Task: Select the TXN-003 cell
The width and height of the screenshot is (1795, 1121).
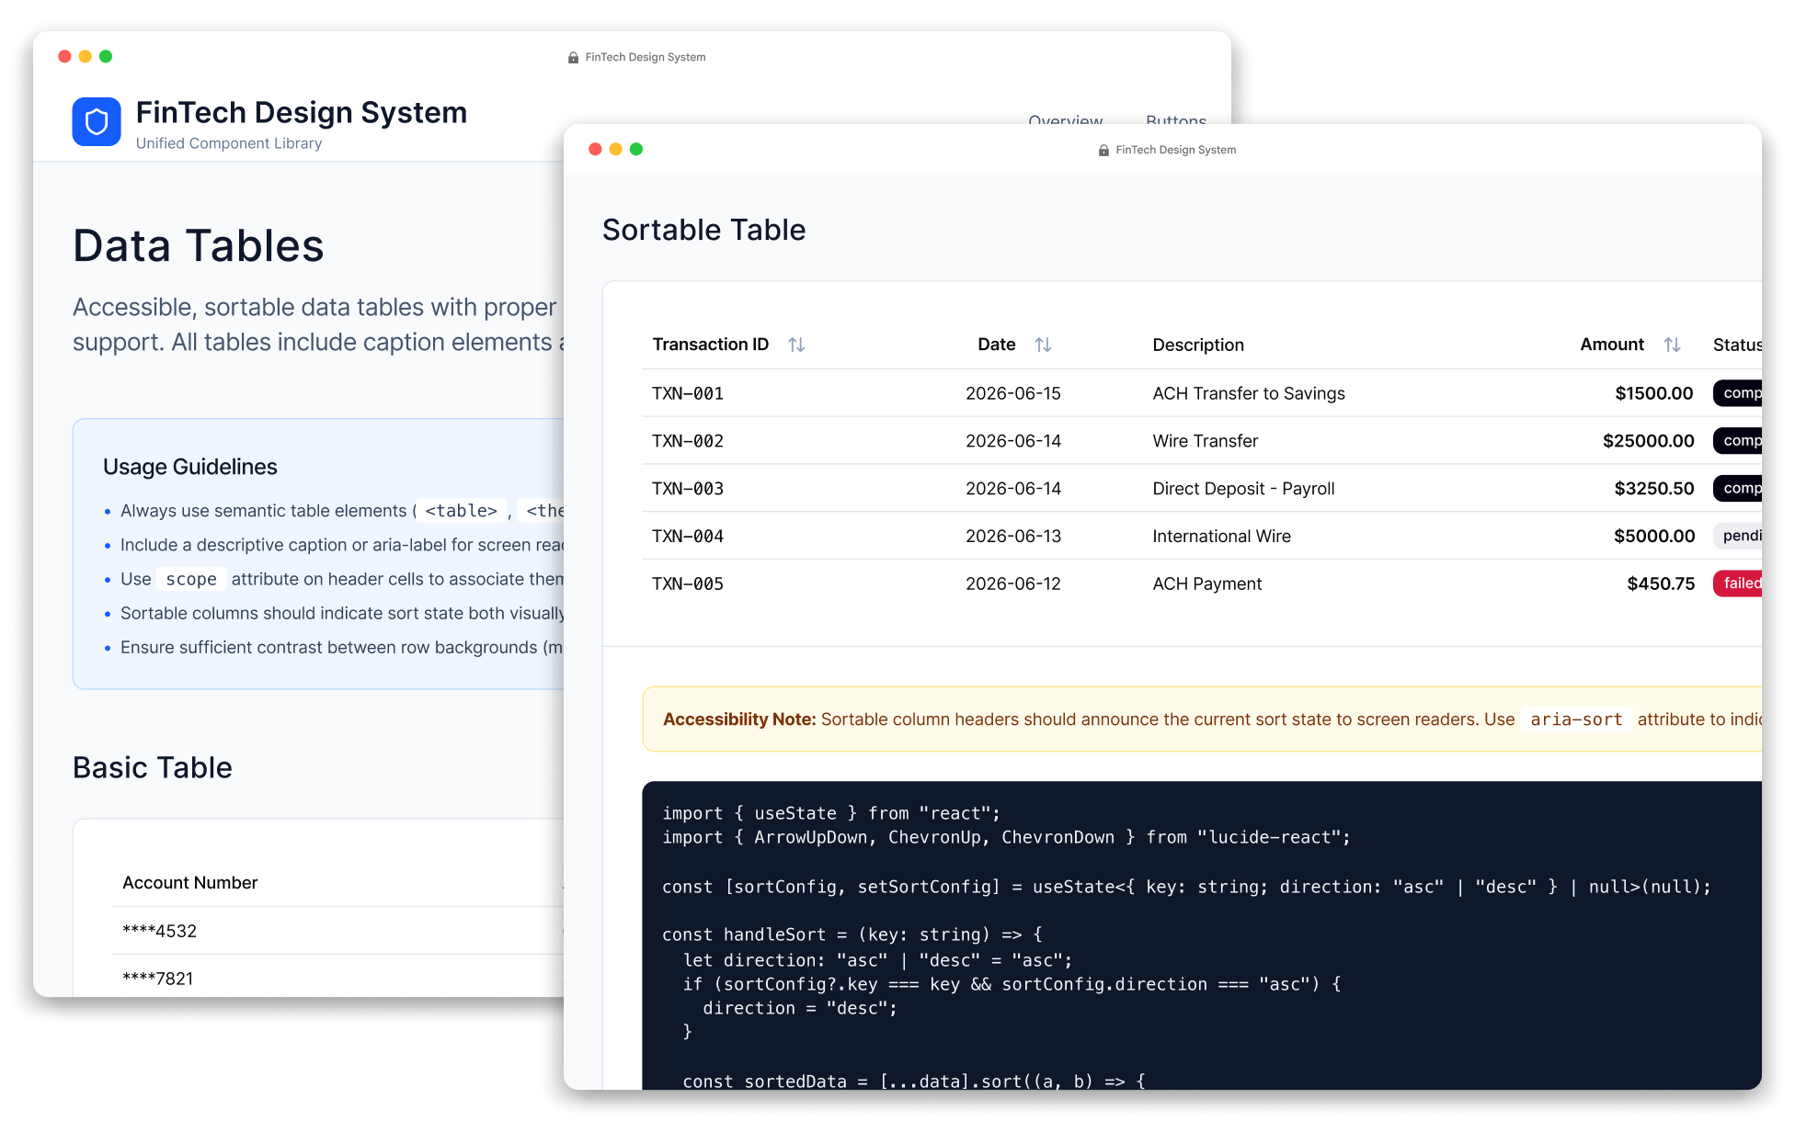Action: point(688,489)
